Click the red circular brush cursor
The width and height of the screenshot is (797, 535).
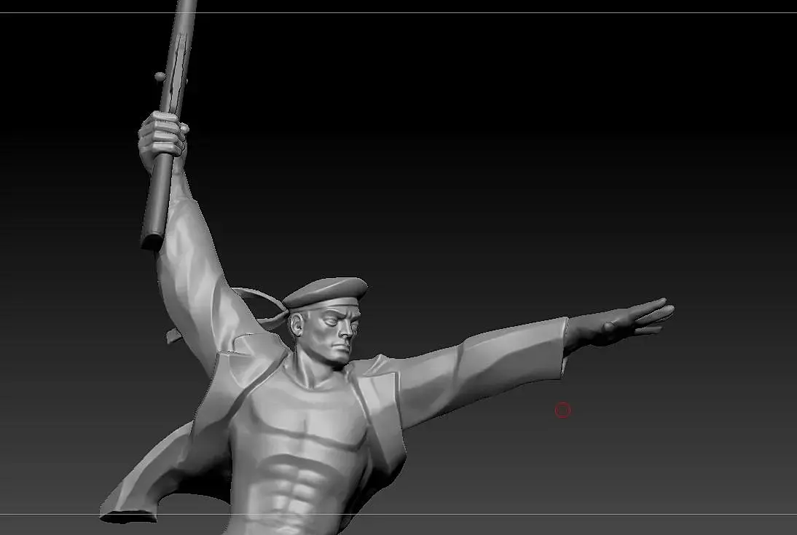point(562,410)
